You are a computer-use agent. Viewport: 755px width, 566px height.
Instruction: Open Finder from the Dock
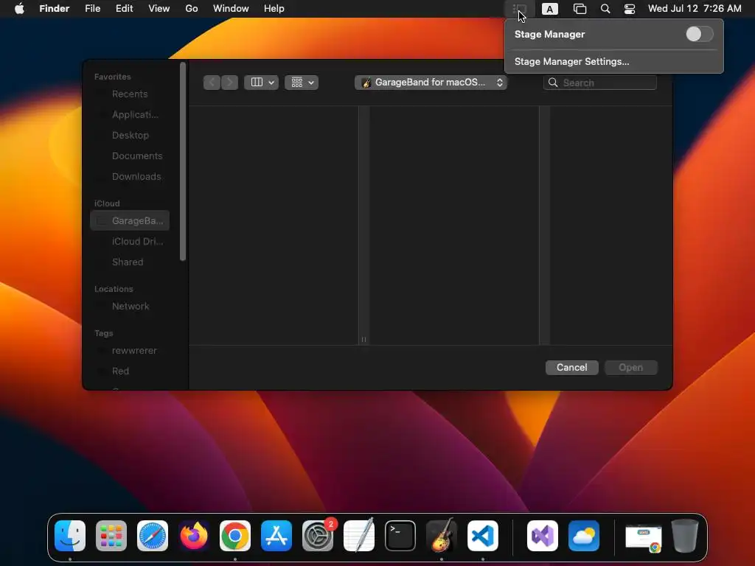coord(70,536)
